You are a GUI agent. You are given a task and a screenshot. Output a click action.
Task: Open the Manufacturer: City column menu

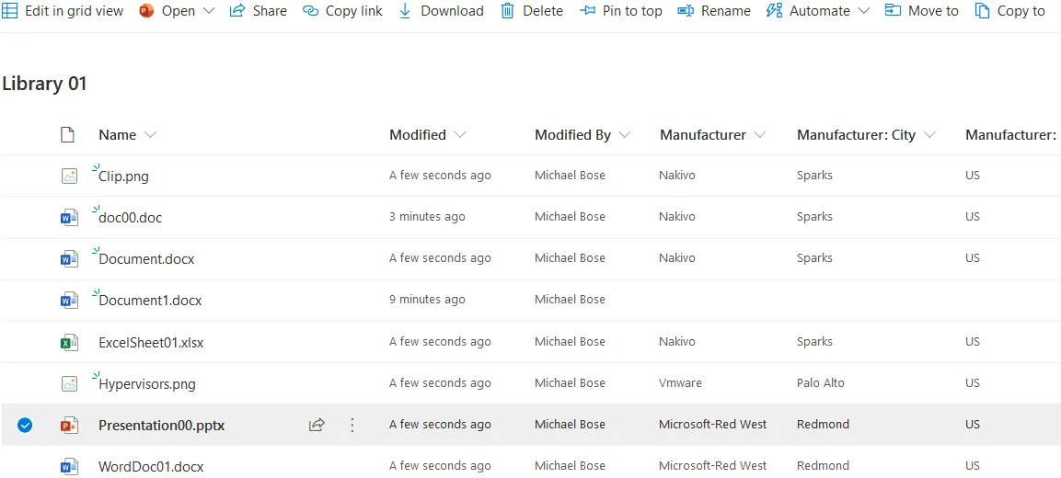pos(929,135)
